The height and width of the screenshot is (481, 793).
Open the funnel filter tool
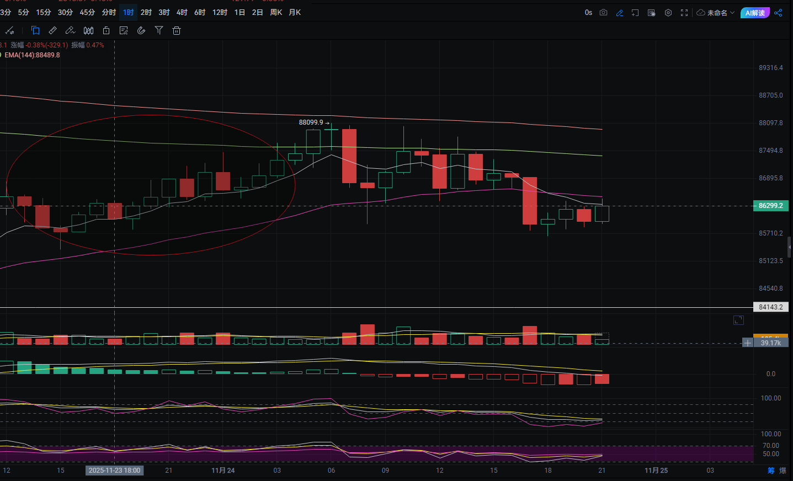click(x=159, y=31)
